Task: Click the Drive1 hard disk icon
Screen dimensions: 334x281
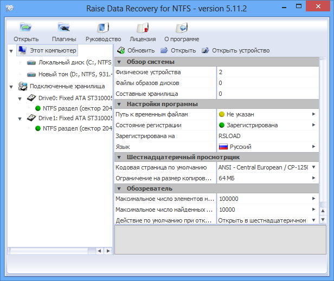Action: [31, 118]
